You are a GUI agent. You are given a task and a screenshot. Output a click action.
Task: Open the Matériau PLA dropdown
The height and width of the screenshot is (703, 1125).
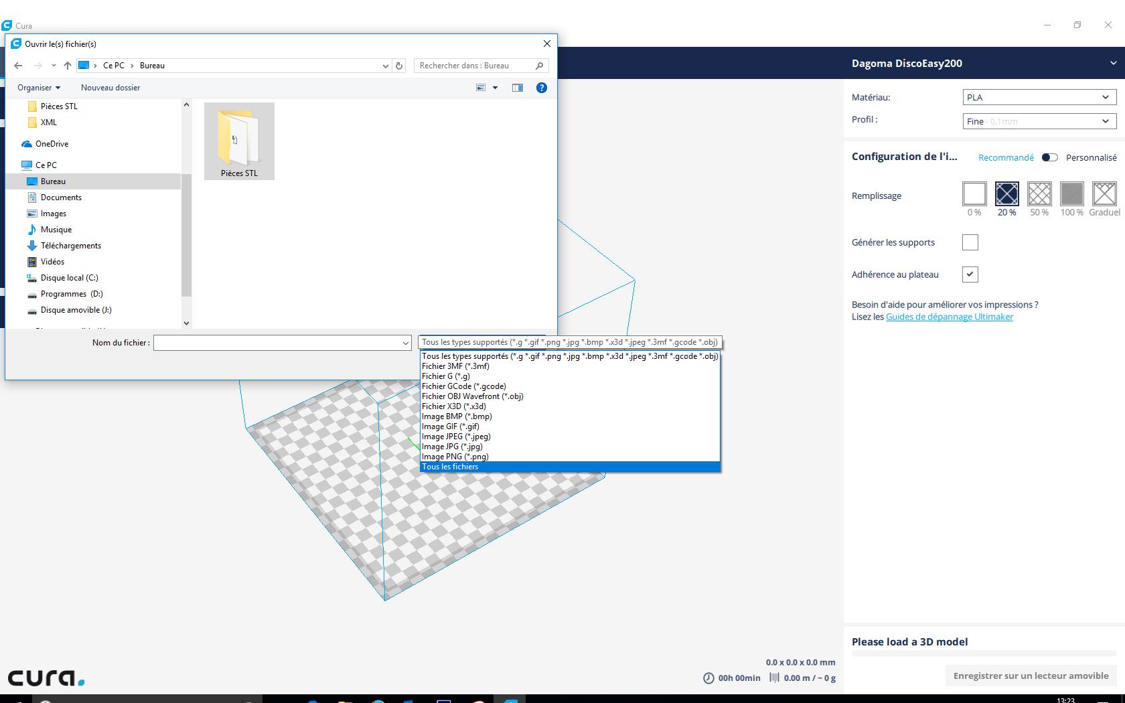1039,97
